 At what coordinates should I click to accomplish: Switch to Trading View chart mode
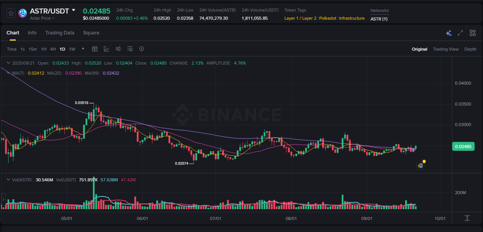[x=446, y=49]
